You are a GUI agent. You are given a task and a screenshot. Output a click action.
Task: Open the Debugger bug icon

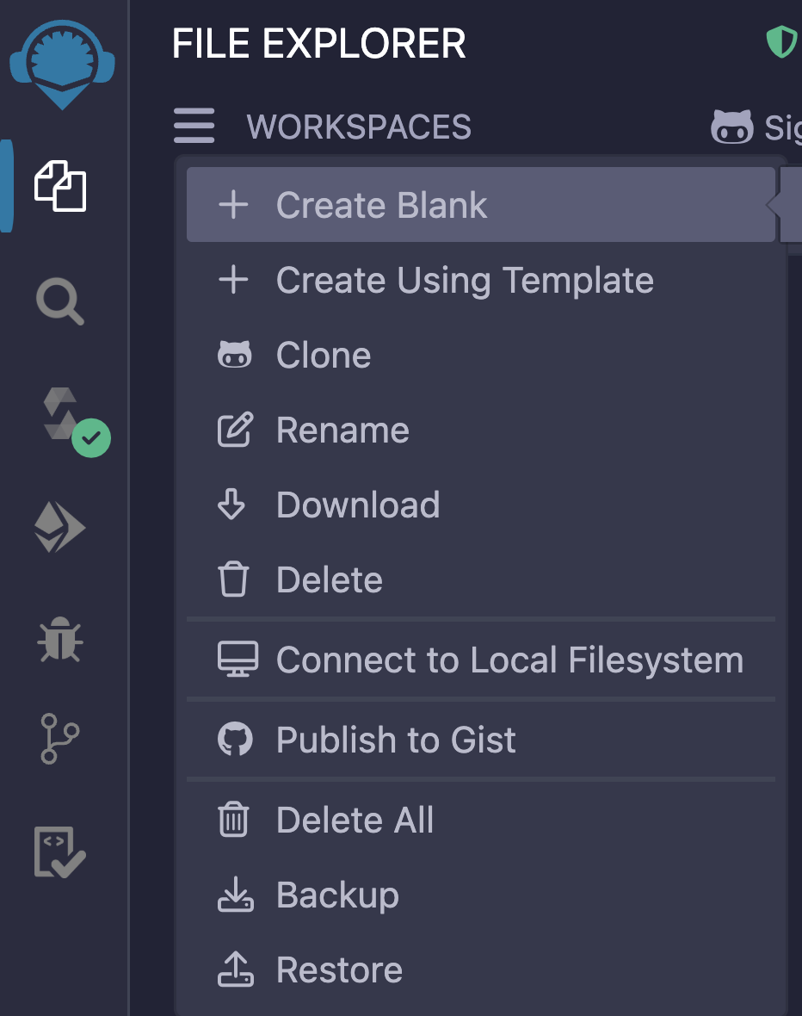click(60, 641)
